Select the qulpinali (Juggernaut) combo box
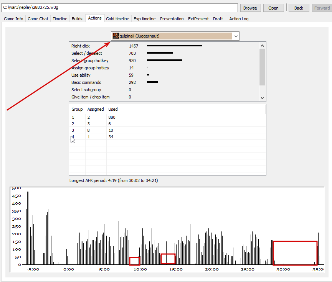 175,36
